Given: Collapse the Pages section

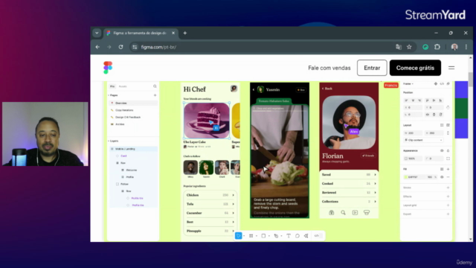Looking at the screenshot, I should [109, 95].
